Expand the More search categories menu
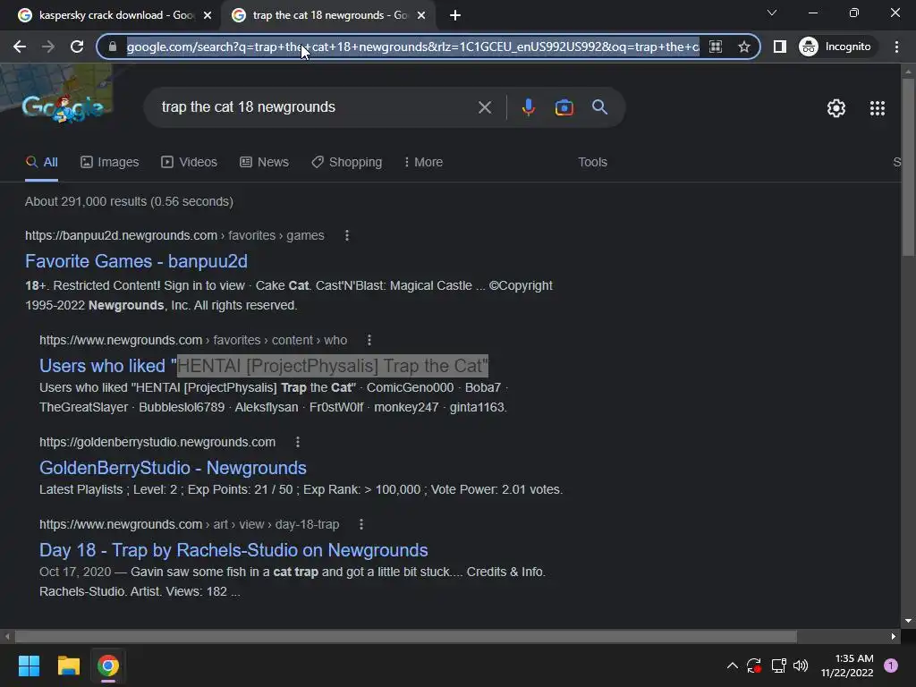This screenshot has height=687, width=916. (x=423, y=162)
